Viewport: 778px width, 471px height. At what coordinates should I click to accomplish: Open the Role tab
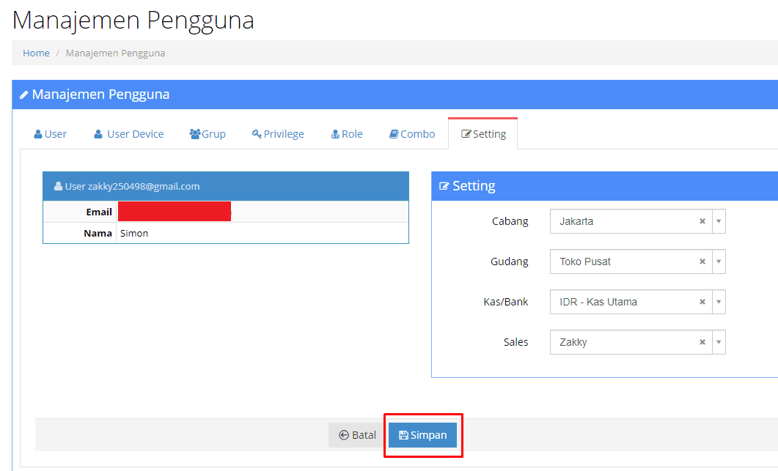point(347,134)
